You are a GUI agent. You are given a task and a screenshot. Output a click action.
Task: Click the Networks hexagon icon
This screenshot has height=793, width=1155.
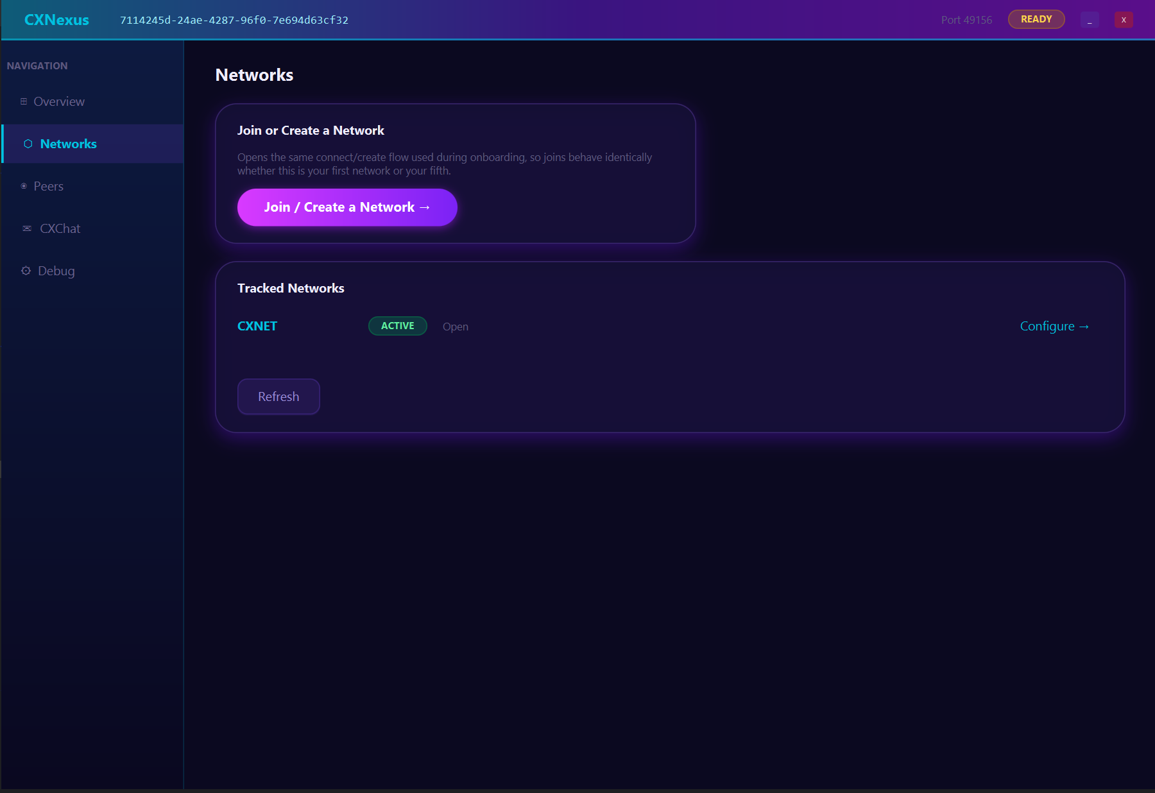[x=28, y=144]
